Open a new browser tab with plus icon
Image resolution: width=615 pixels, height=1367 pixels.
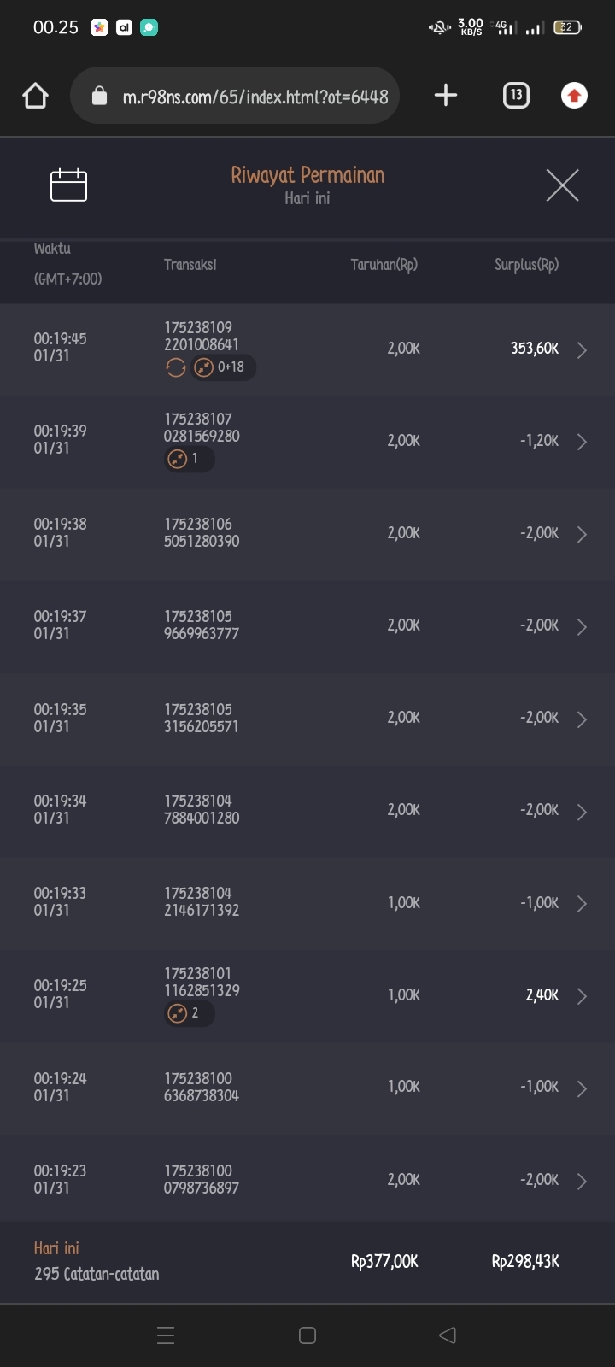pyautogui.click(x=446, y=96)
